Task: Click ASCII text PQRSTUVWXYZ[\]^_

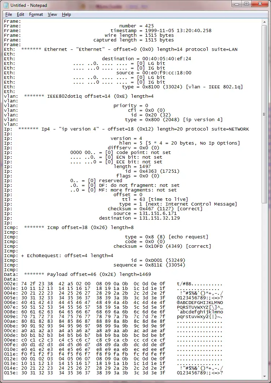Action: tap(200, 307)
